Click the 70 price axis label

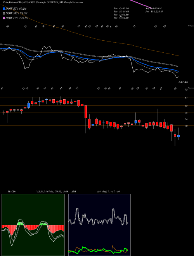(186, 126)
